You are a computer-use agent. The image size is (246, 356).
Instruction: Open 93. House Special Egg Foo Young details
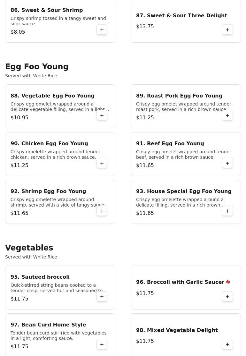click(x=184, y=191)
